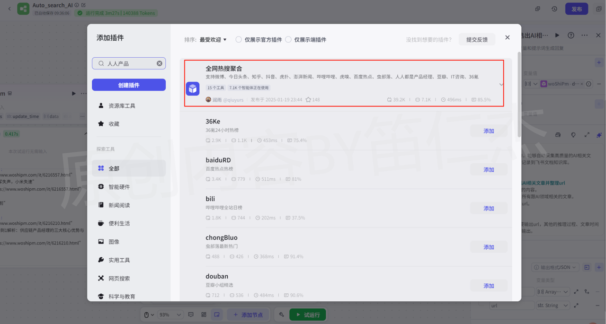Open the node panel help icon
Image resolution: width=606 pixels, height=324 pixels.
tap(571, 35)
